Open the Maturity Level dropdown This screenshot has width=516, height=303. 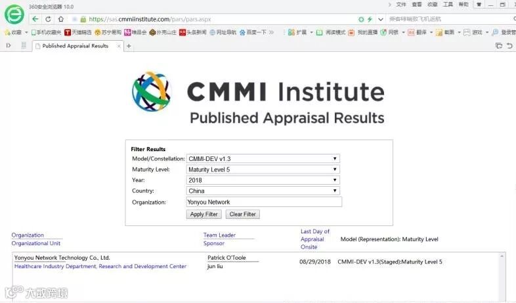click(263, 170)
